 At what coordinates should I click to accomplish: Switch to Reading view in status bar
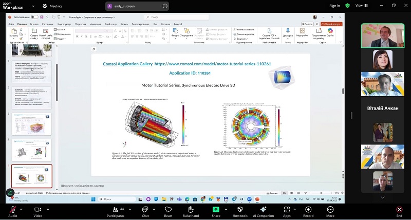[298, 193]
